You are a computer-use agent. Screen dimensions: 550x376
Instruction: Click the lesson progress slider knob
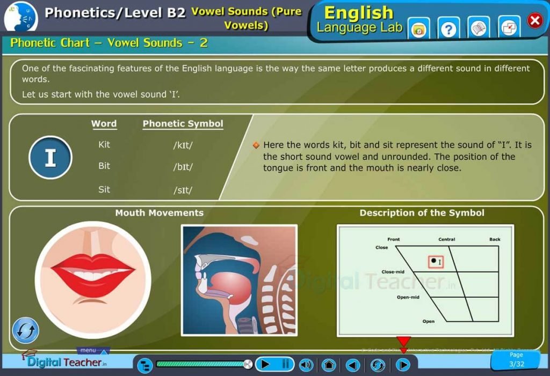pos(248,364)
